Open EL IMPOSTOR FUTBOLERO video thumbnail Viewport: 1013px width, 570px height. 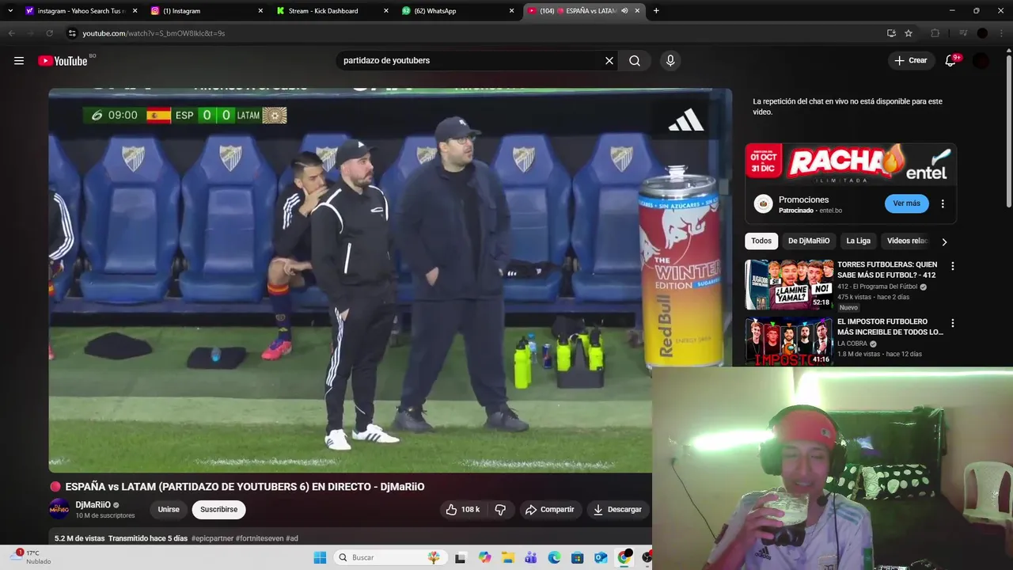click(789, 341)
